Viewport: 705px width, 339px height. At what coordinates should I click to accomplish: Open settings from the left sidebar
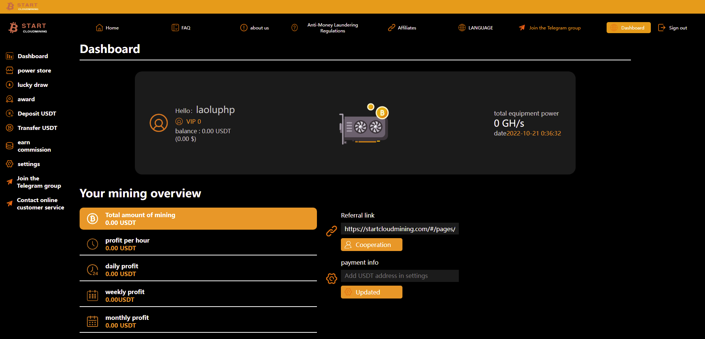point(28,164)
